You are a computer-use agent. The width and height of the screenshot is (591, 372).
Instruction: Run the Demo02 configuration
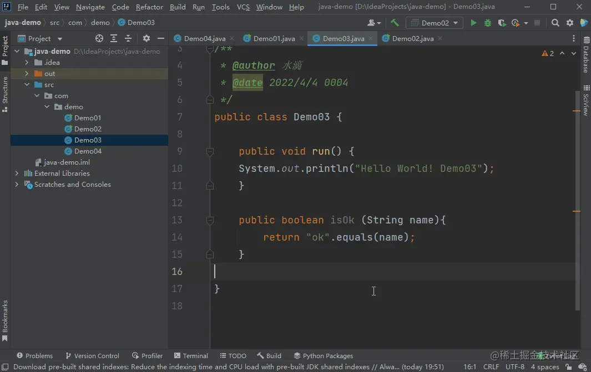(x=473, y=23)
